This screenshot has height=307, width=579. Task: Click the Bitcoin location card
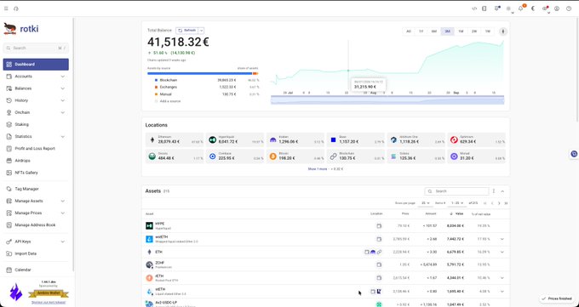tap(295, 156)
